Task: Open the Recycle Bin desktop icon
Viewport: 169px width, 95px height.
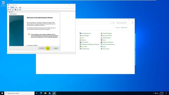Action: tap(3, 3)
